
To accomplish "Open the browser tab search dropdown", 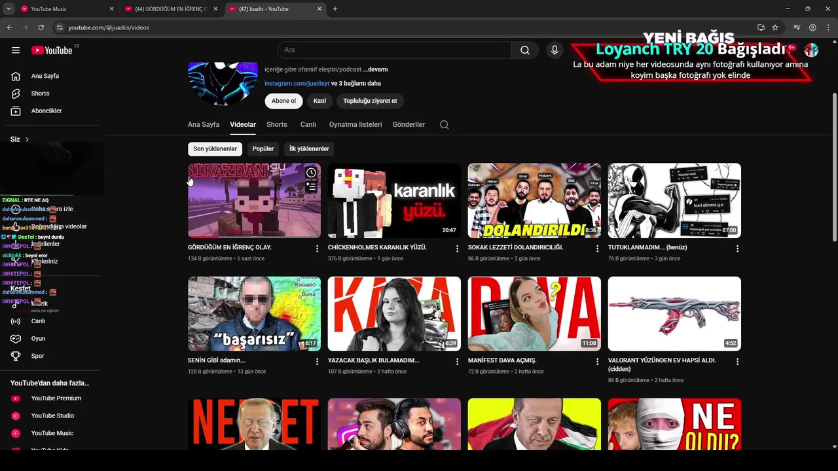I will point(9,9).
